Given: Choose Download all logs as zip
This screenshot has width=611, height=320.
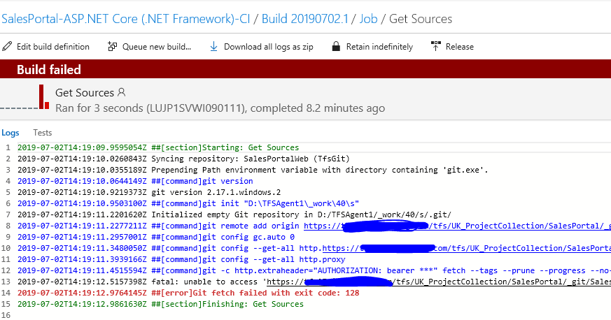Looking at the screenshot, I should coord(269,47).
